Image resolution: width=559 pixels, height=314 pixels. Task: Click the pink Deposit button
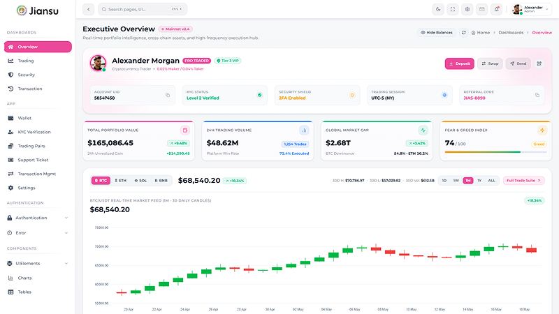coord(460,63)
